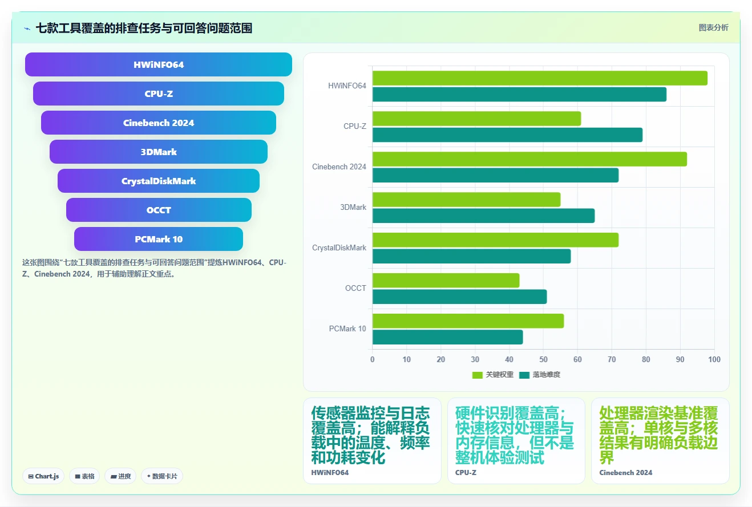Click 3DMark light-green 关键权重 bar
The width and height of the screenshot is (752, 507).
tap(466, 200)
